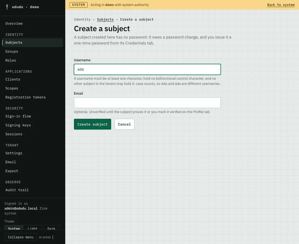Click admin@odudu.local signed-in text
Image resolution: width=299 pixels, height=244 pixels.
pyautogui.click(x=21, y=209)
